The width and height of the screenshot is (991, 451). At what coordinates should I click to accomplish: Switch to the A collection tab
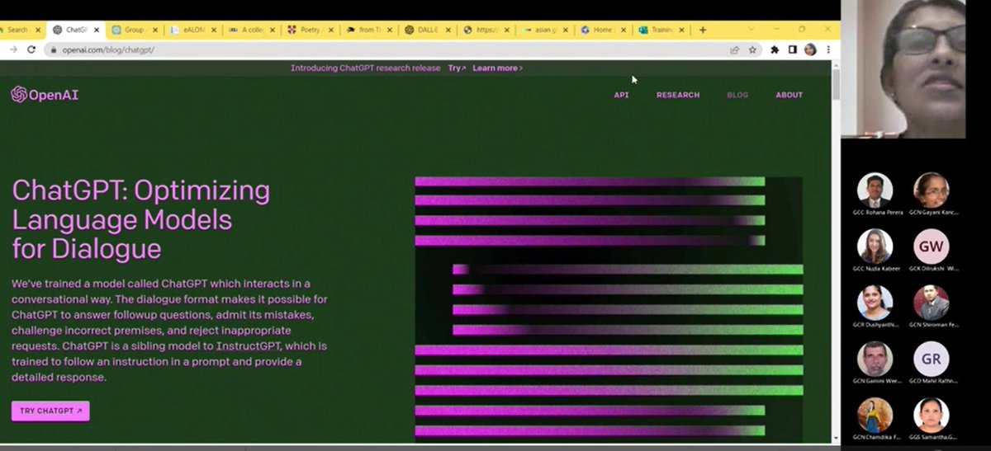click(251, 30)
